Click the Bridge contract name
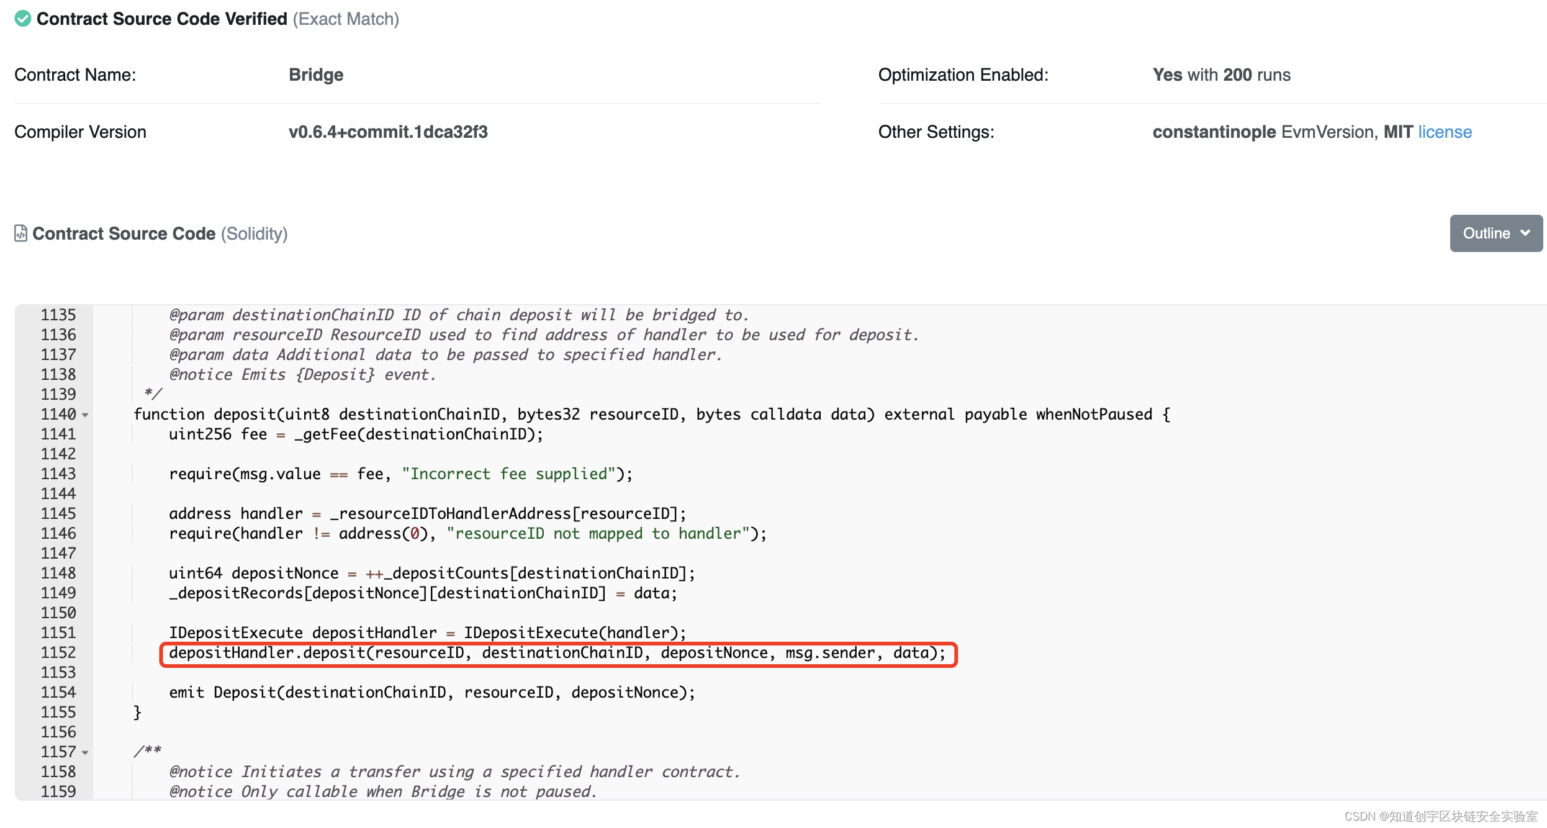 [316, 74]
